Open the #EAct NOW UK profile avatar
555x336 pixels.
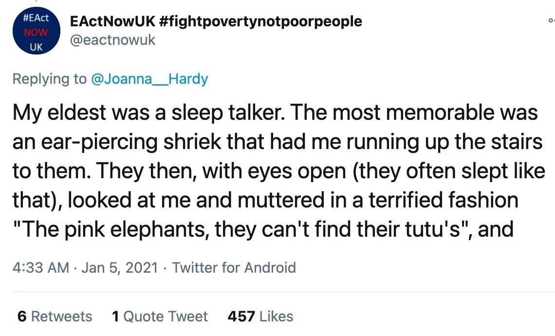click(37, 31)
